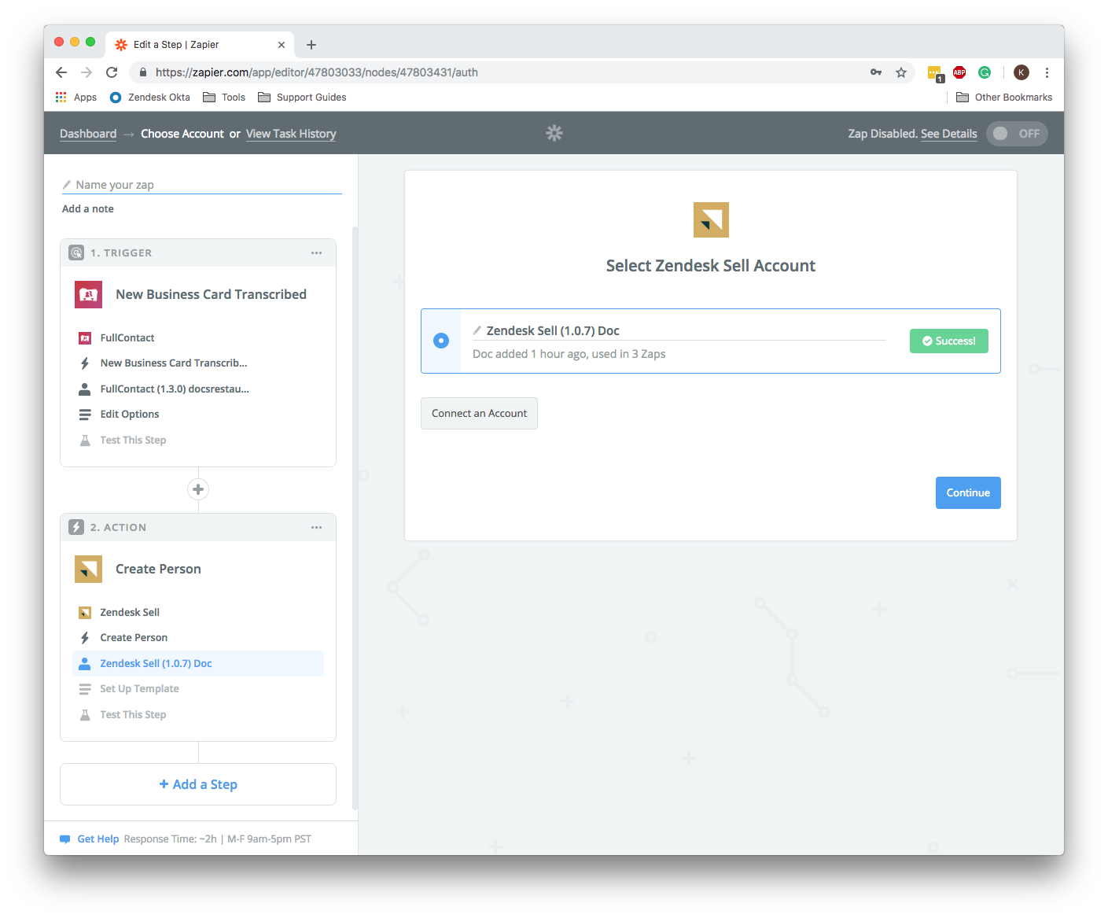1108x918 pixels.
Task: Click the See Details link
Action: point(949,134)
